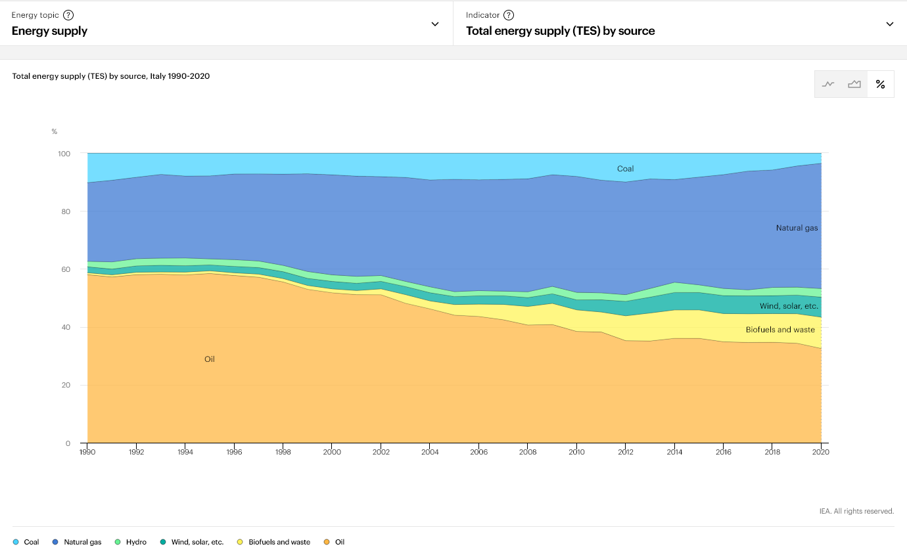Open the Indicator help icon
Image resolution: width=907 pixels, height=557 pixels.
coord(509,15)
